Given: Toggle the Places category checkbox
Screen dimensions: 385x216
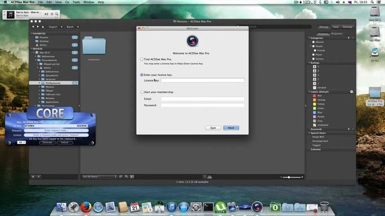Looking at the screenshot, I should (x=313, y=55).
